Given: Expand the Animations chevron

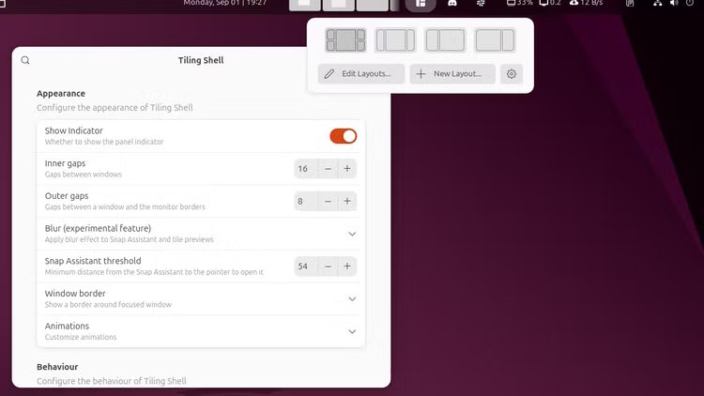Looking at the screenshot, I should 352,332.
